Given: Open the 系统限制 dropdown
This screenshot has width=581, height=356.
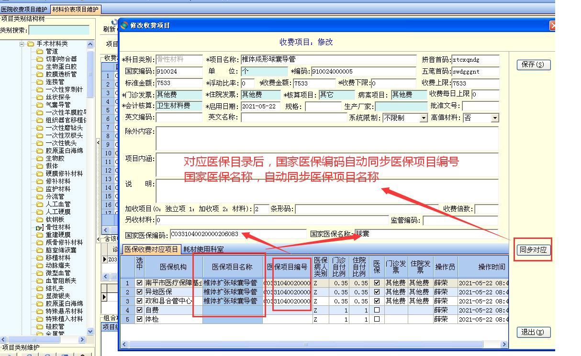Looking at the screenshot, I should pyautogui.click(x=423, y=118).
